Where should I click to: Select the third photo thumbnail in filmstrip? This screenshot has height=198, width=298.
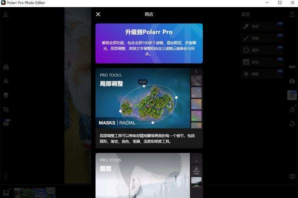click(x=41, y=193)
